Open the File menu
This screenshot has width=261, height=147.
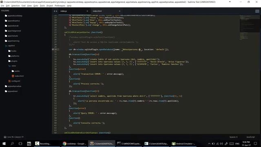(x=2, y=6)
